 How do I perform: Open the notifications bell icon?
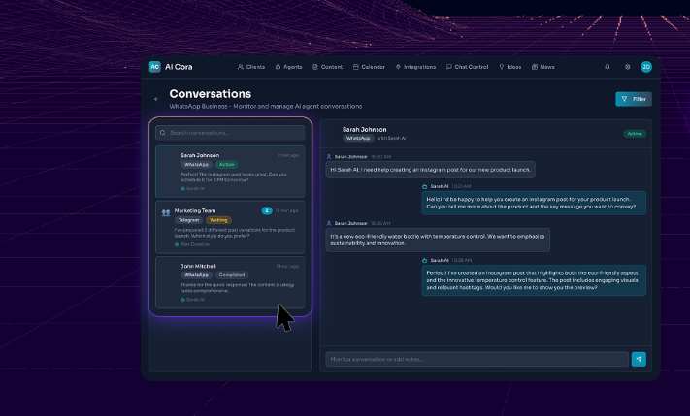(608, 67)
